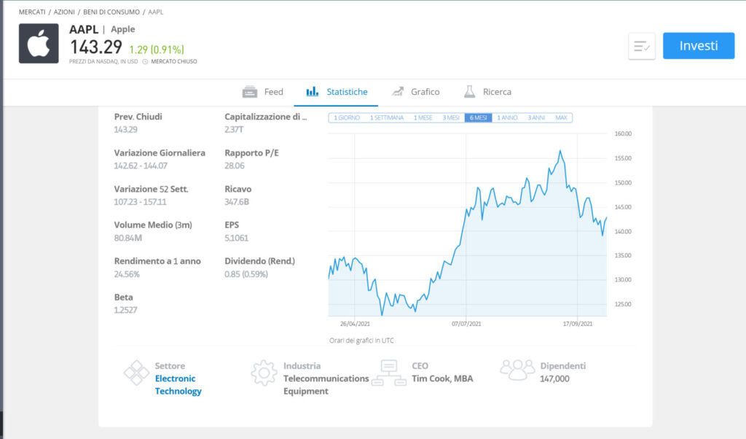Click the Ricerca flask icon
The image size is (746, 439).
470,91
